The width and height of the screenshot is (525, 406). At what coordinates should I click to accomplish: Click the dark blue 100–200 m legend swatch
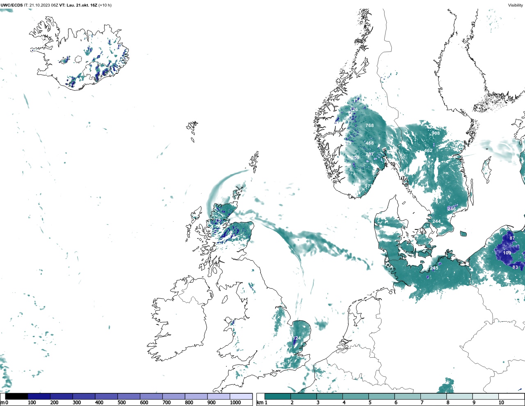pos(39,396)
